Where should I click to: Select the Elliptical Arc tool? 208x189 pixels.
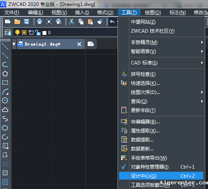(5, 137)
